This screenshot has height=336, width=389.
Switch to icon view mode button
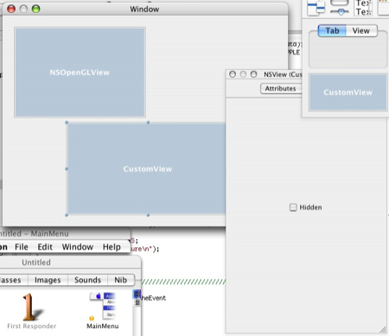click(x=137, y=294)
